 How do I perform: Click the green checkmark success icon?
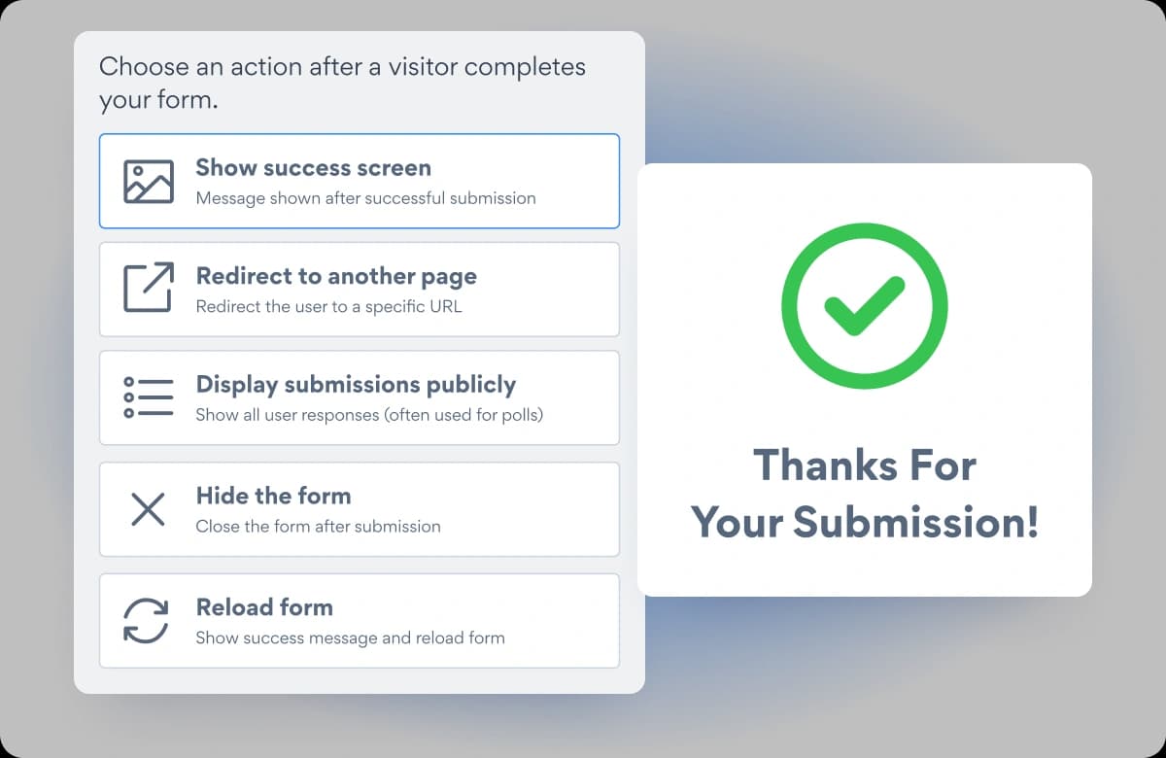865,304
